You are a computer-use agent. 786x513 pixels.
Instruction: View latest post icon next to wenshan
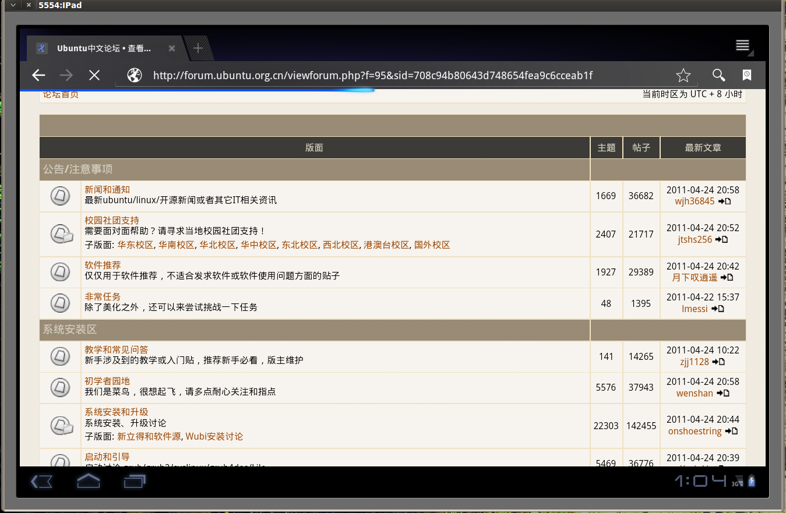tap(723, 393)
